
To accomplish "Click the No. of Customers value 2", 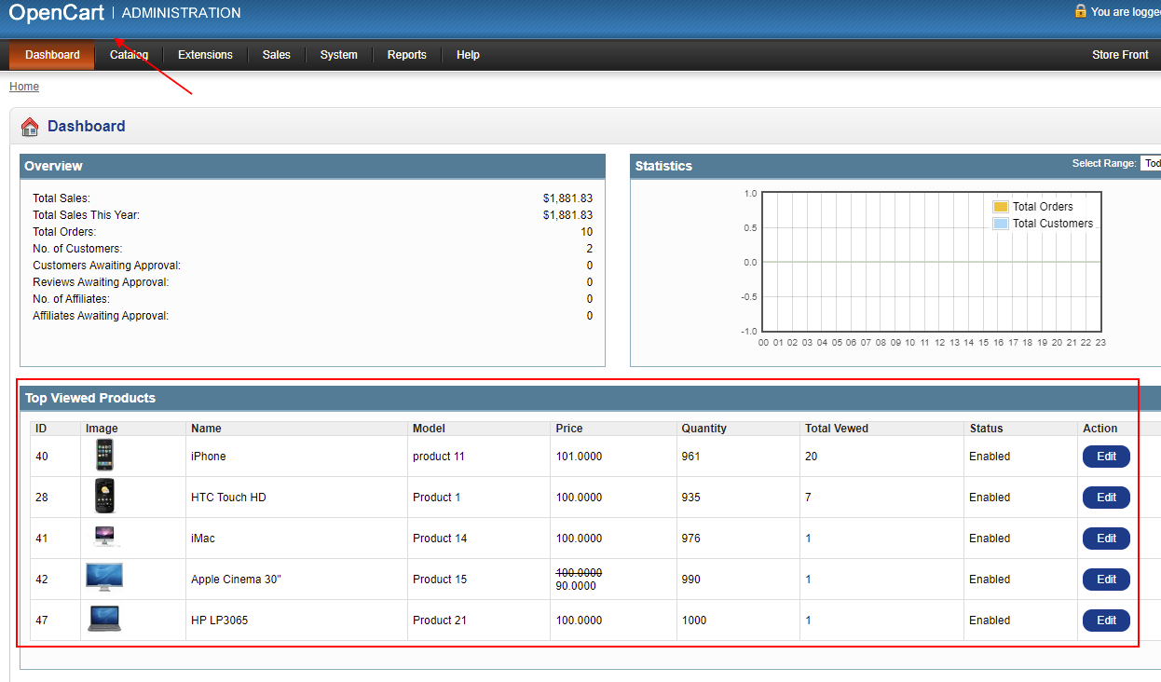I will [590, 249].
